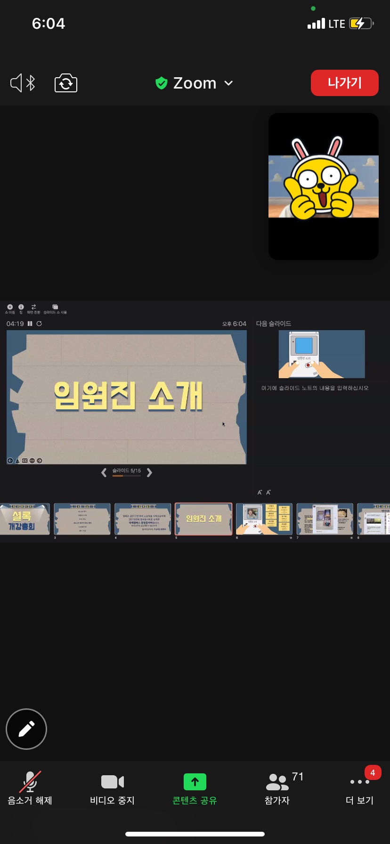Click the back arrow on slide overlay
Image resolution: width=390 pixels, height=844 pixels.
point(10,461)
